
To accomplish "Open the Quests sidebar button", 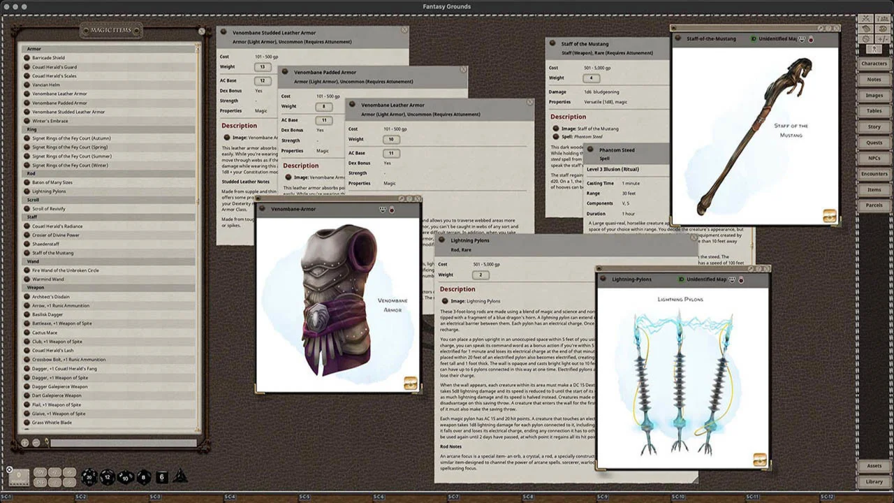I will 874,143.
